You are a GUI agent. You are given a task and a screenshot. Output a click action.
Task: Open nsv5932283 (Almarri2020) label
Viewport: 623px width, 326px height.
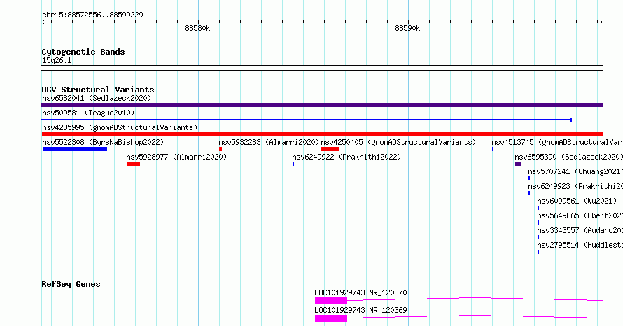269,142
